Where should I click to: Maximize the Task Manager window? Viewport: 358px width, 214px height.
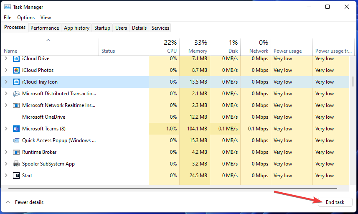point(328,7)
